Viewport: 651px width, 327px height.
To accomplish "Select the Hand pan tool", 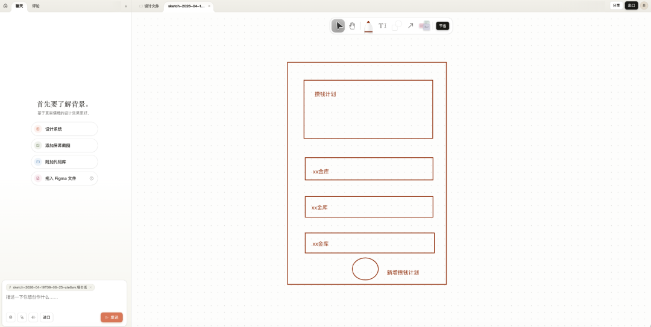I will point(352,26).
